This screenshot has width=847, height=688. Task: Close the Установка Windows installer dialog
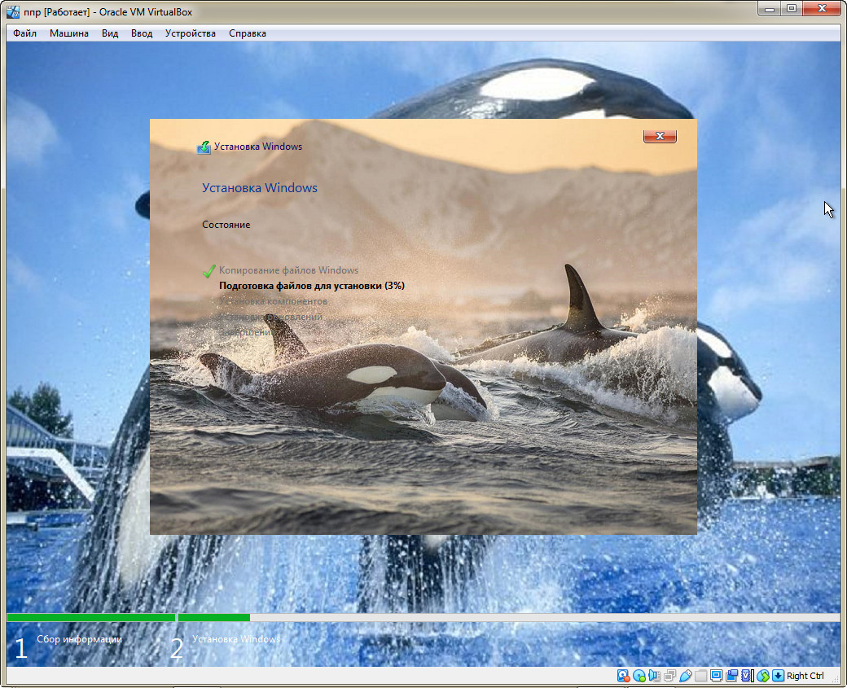[660, 136]
